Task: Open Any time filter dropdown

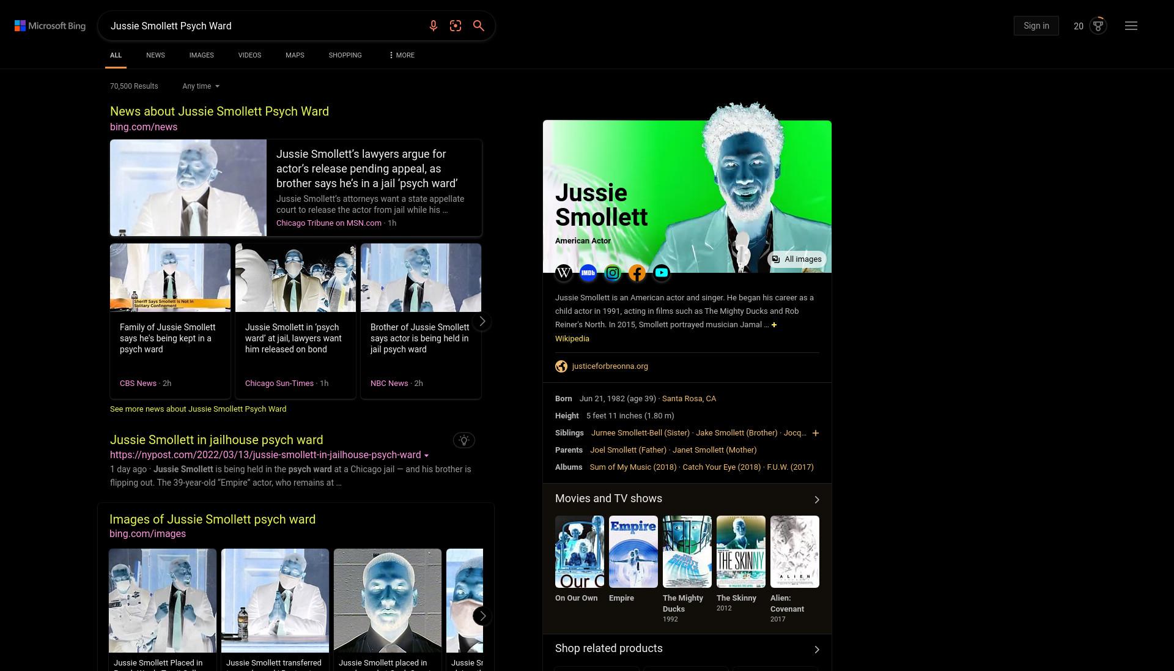Action: point(201,86)
